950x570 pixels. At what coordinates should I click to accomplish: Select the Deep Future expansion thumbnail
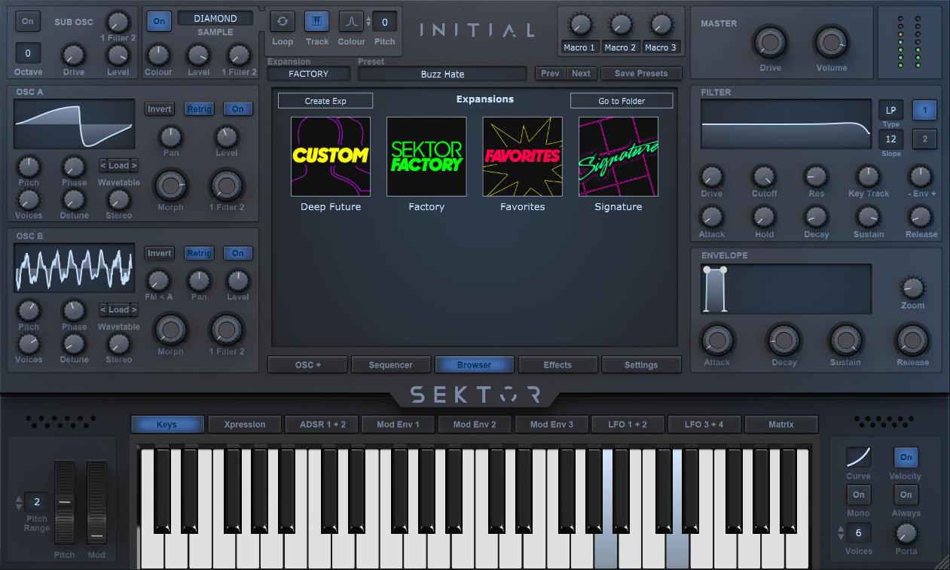click(331, 157)
